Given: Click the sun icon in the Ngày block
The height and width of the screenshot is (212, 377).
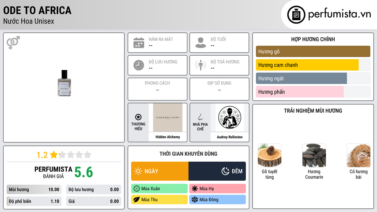Looking at the screenshot, I should (138, 171).
